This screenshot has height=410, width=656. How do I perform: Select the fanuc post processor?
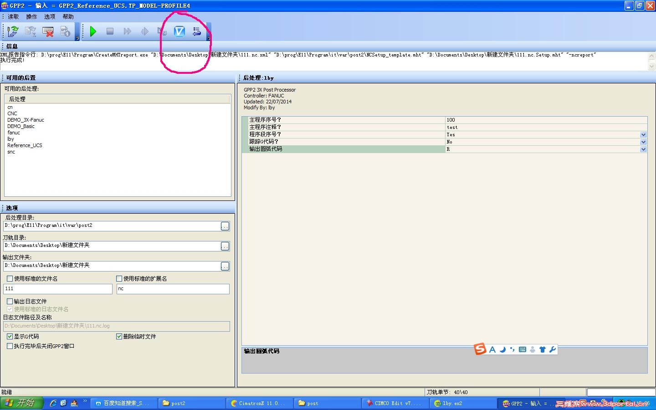pos(14,133)
